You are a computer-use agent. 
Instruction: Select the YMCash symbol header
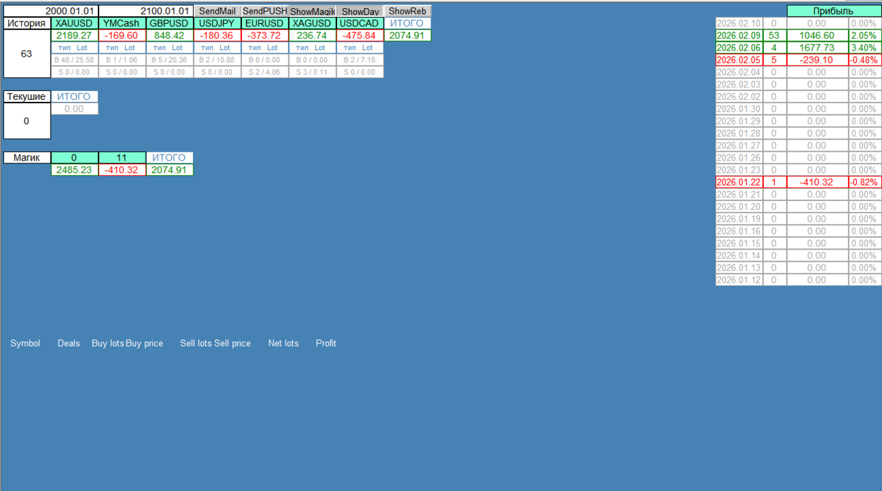coord(122,23)
